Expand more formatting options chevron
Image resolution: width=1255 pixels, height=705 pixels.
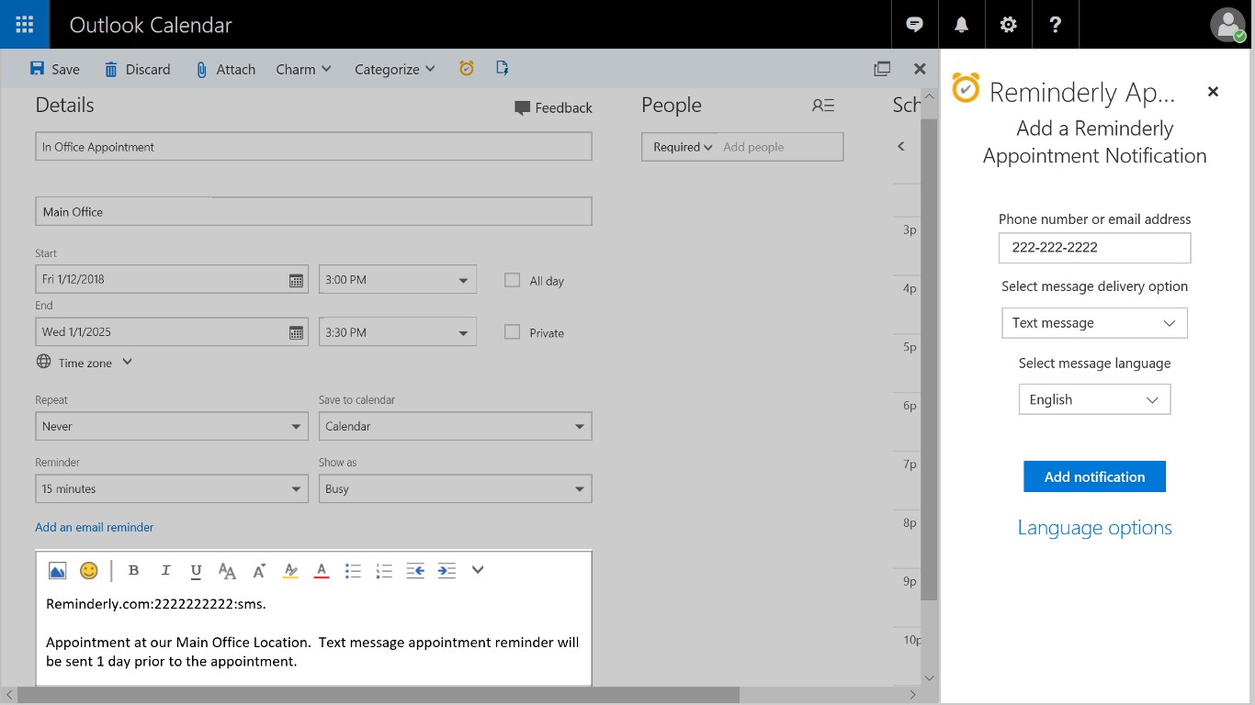pos(478,570)
